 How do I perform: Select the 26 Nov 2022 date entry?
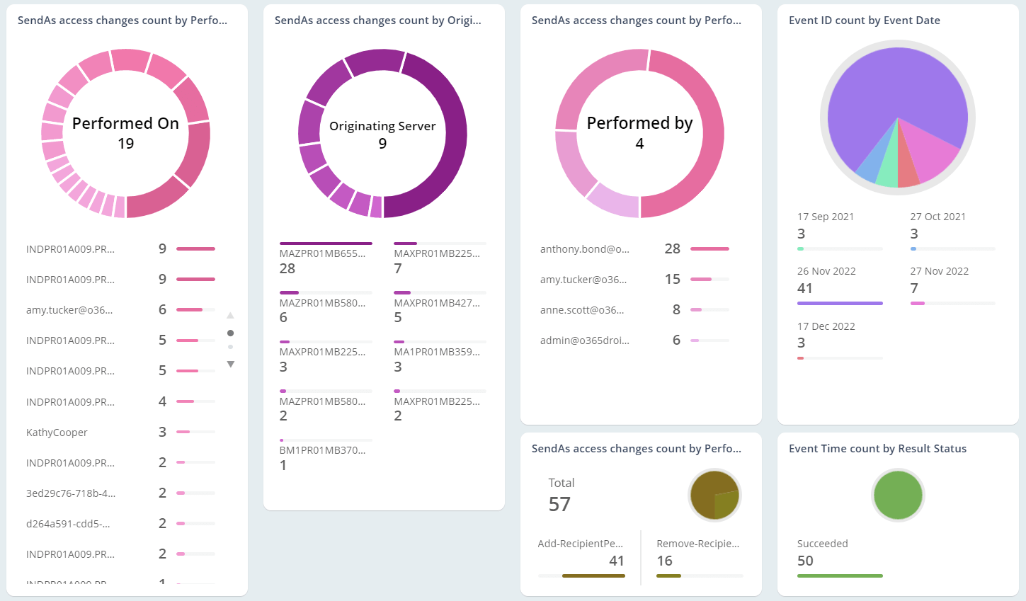click(826, 271)
